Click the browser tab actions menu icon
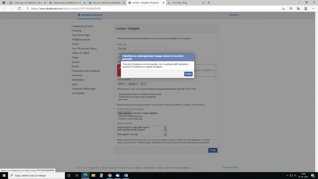318x179 pixels. (4, 3)
